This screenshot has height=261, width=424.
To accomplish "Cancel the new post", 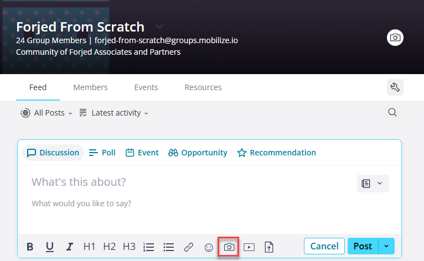I will [x=324, y=246].
